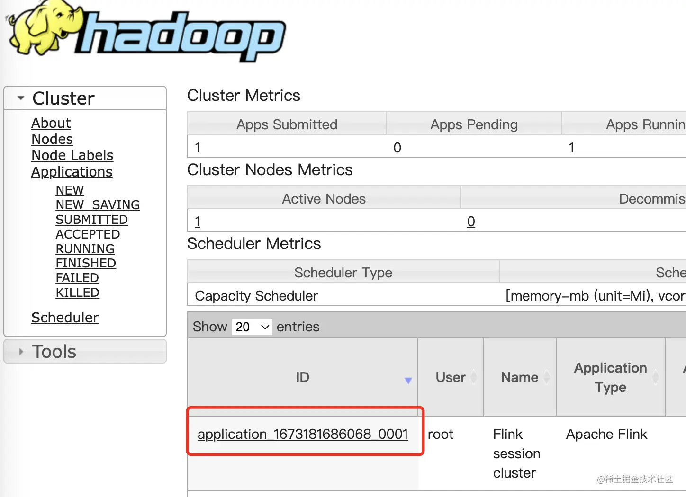
Task: Filter applications by FINISHED state
Action: click(86, 263)
